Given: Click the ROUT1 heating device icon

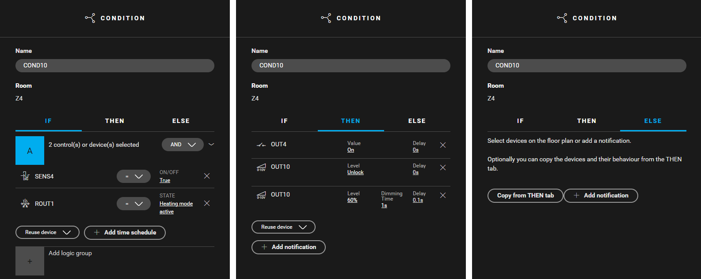Looking at the screenshot, I should click(x=25, y=204).
